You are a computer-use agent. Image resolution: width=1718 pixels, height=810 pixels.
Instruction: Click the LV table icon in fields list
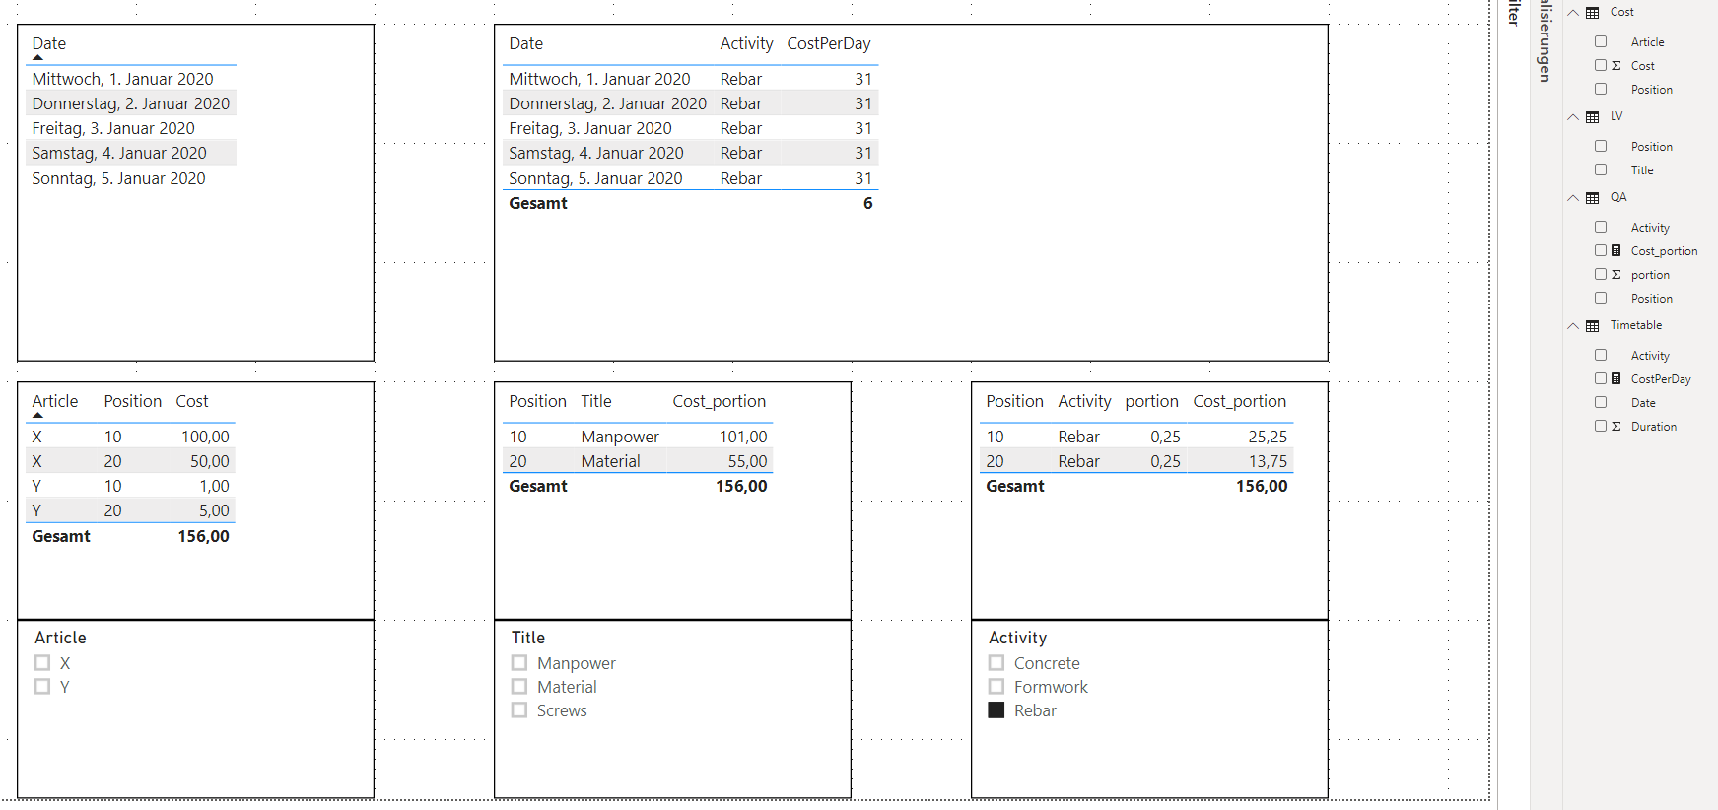pyautogui.click(x=1592, y=117)
